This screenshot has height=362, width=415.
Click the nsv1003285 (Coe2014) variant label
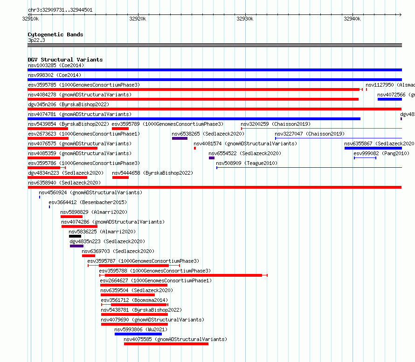pos(56,65)
